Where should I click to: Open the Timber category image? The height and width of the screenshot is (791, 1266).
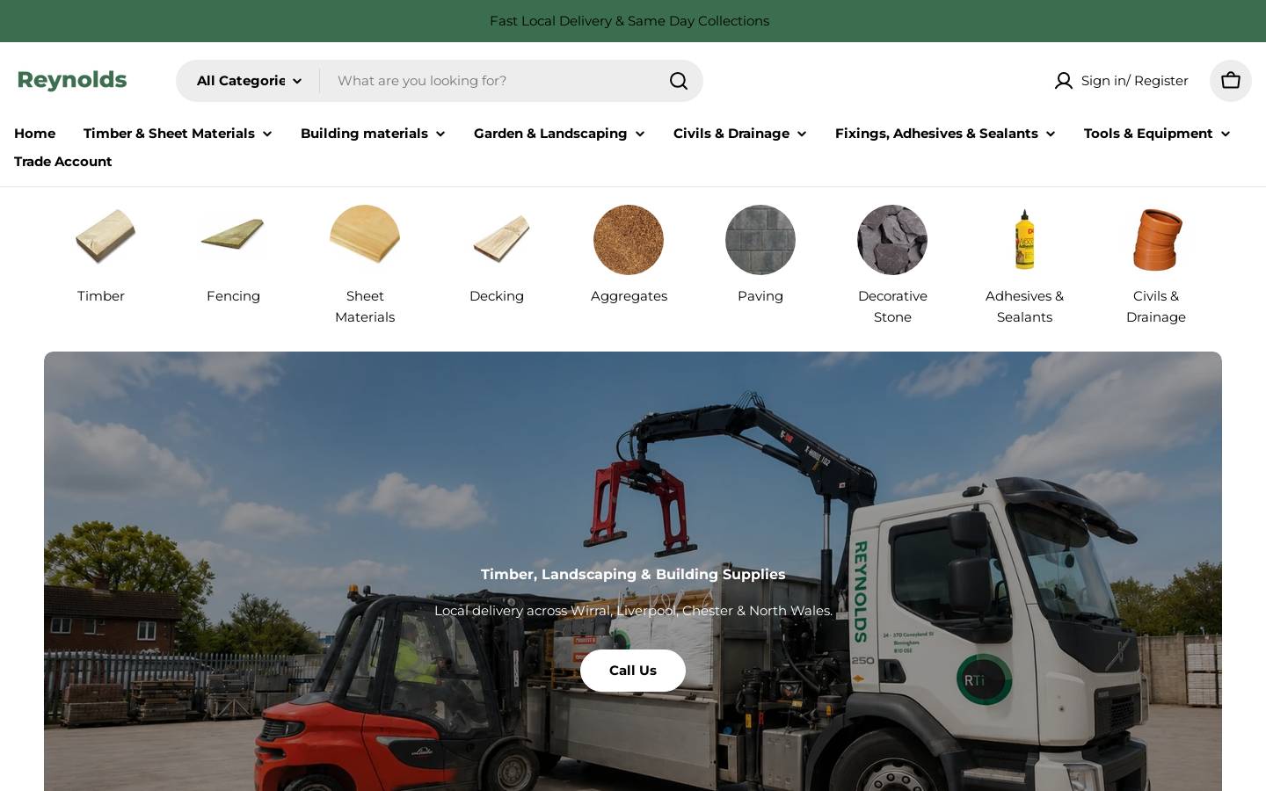click(101, 240)
